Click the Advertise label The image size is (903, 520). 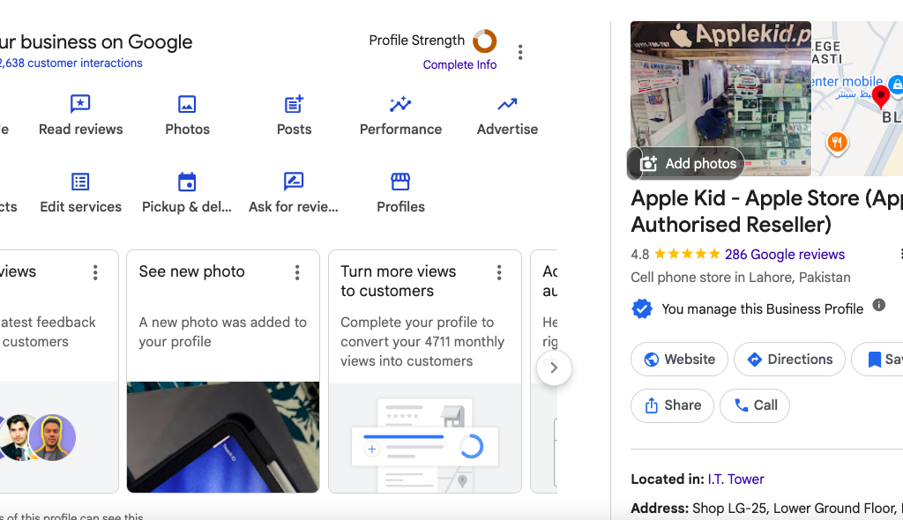507,129
